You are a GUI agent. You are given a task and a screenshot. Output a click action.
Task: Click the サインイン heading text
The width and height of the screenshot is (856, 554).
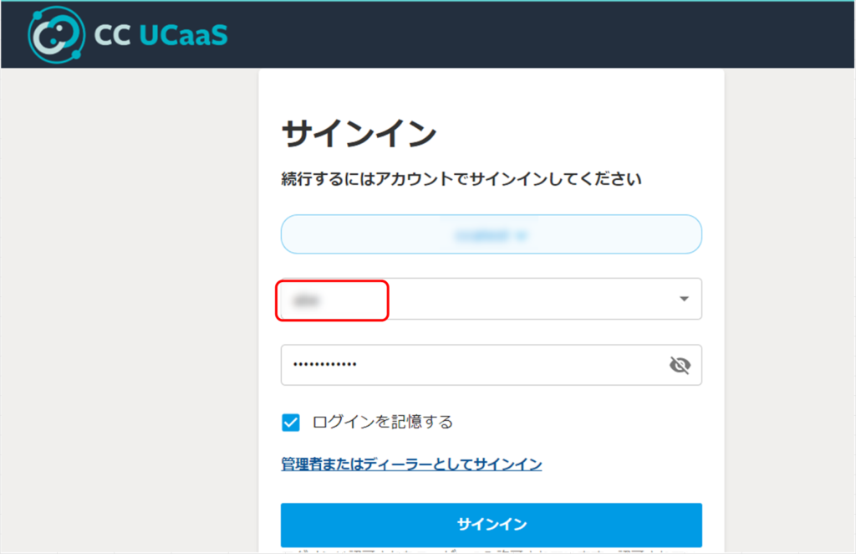click(x=359, y=133)
